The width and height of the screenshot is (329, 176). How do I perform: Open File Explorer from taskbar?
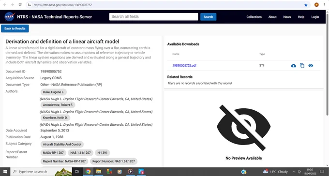99,172
